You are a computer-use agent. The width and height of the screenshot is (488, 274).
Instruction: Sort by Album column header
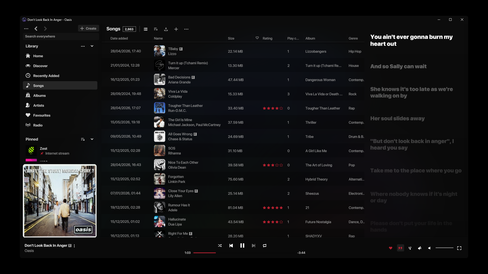pyautogui.click(x=310, y=38)
